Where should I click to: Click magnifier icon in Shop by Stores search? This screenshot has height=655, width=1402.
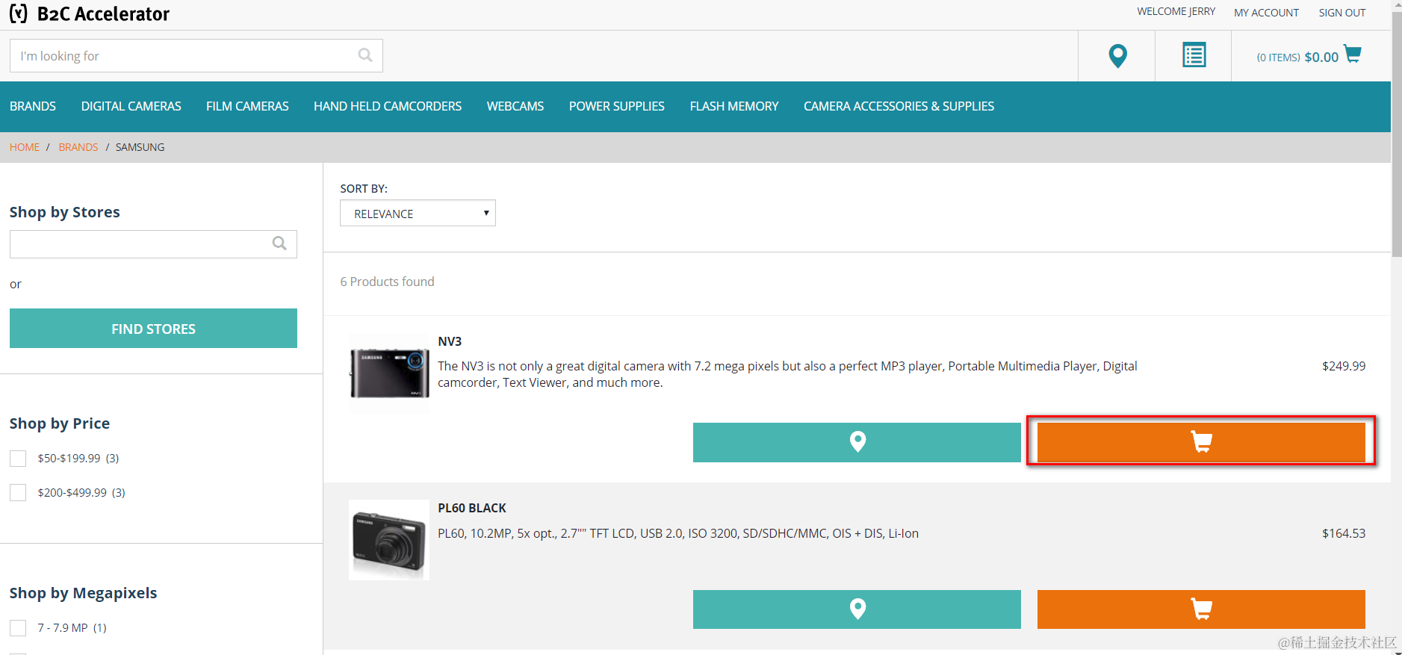(x=279, y=243)
